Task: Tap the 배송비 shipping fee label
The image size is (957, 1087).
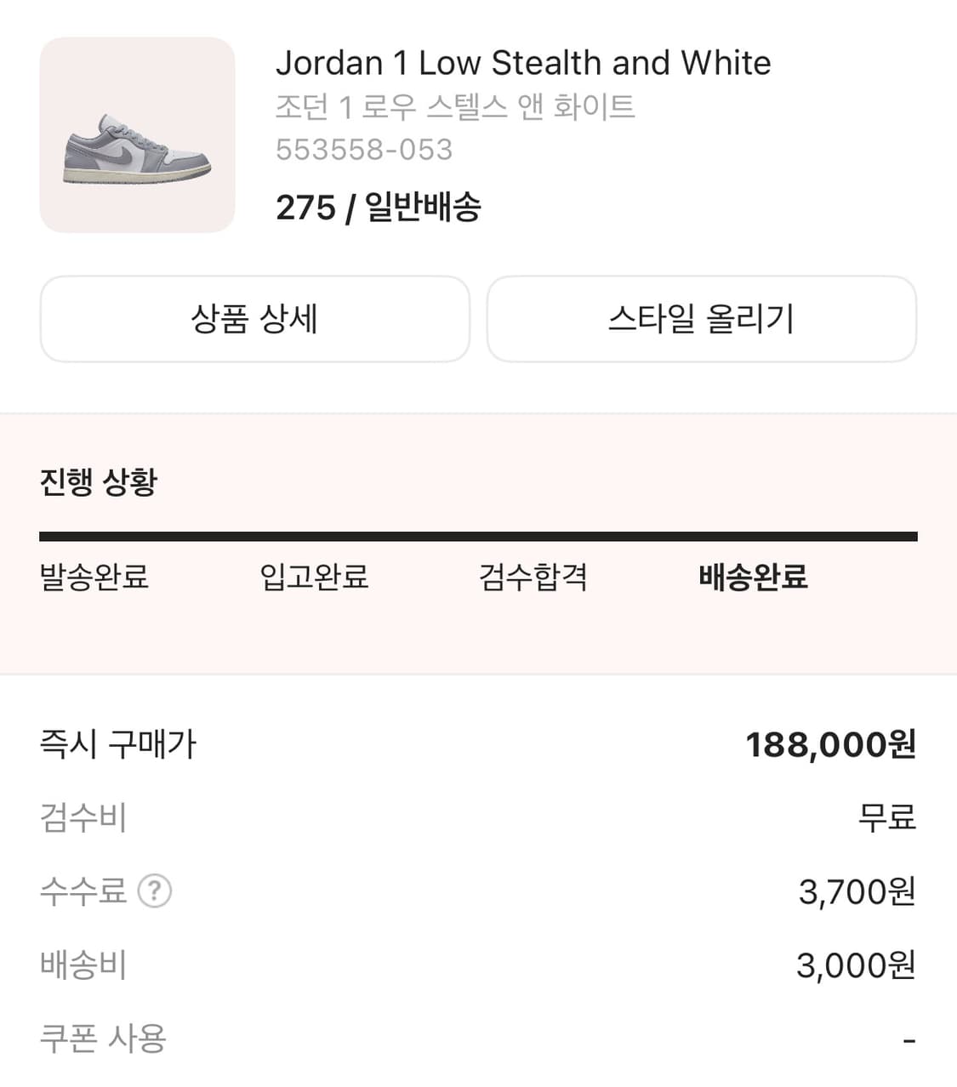Action: click(x=83, y=965)
